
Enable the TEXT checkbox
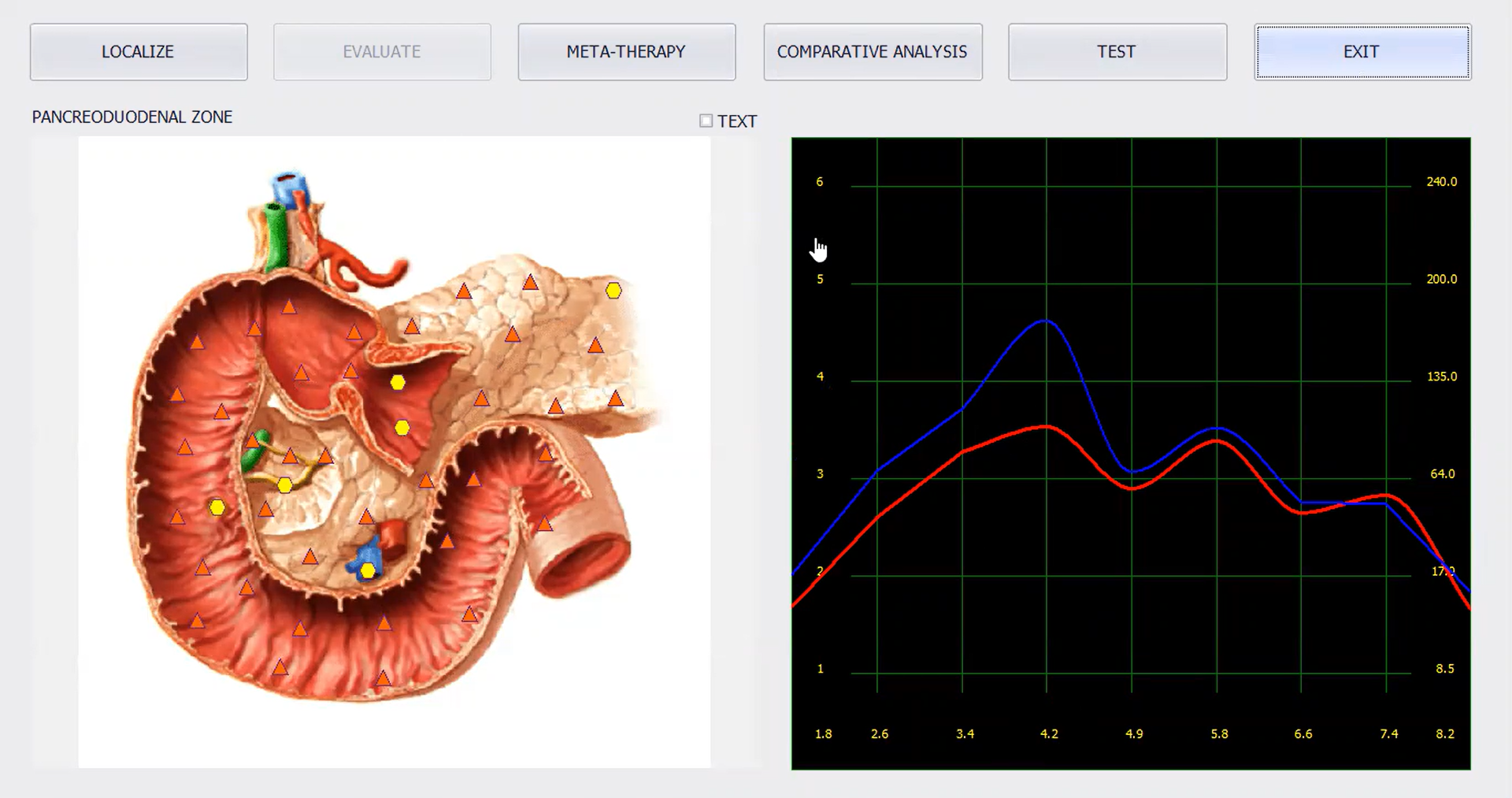pos(706,121)
